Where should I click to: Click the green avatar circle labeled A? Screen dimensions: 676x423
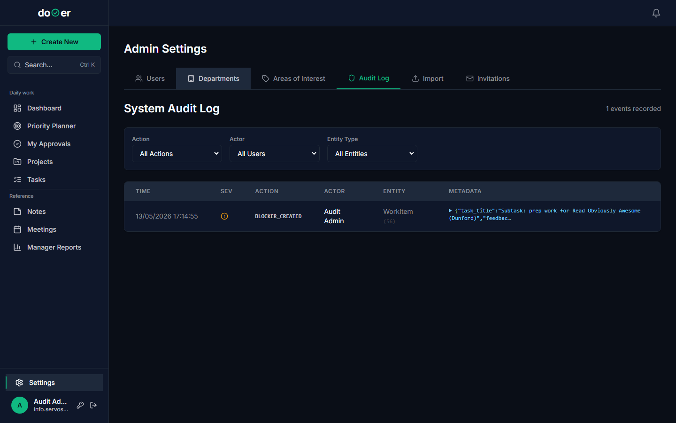(x=20, y=405)
